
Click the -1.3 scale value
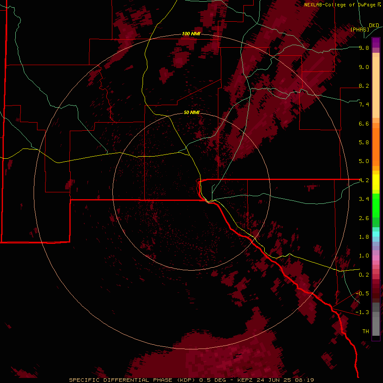tap(362, 312)
